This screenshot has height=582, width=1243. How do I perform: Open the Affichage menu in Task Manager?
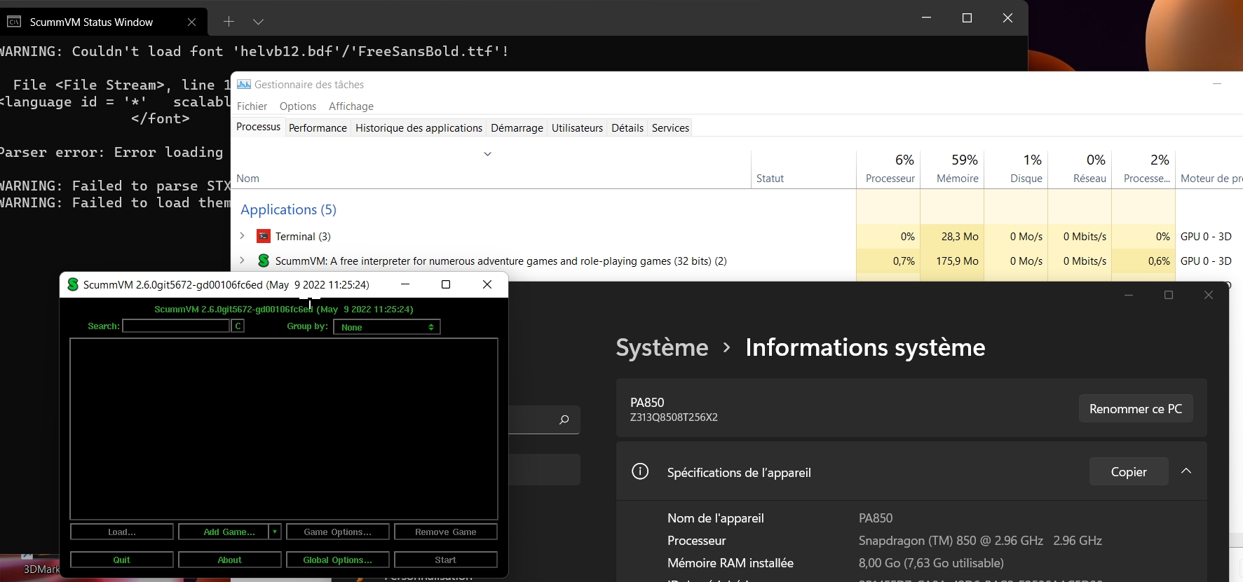click(351, 106)
